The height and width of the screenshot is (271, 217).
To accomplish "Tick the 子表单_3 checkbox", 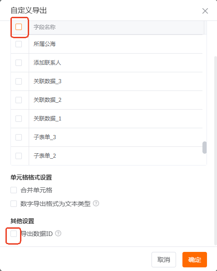I will [19, 137].
